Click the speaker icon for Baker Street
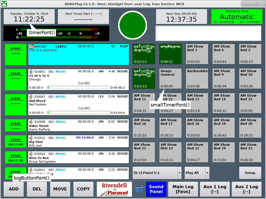This screenshot has width=266, height=199. [31, 121]
